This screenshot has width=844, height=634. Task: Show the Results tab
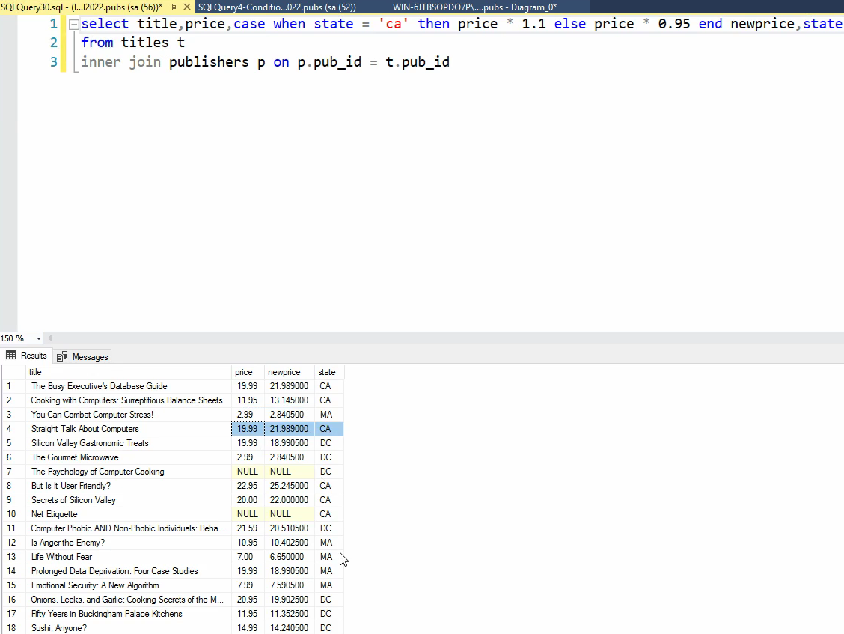click(27, 356)
